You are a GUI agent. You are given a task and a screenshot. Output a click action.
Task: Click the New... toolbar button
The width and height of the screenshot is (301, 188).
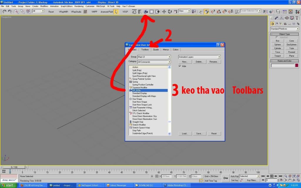tap(185, 62)
